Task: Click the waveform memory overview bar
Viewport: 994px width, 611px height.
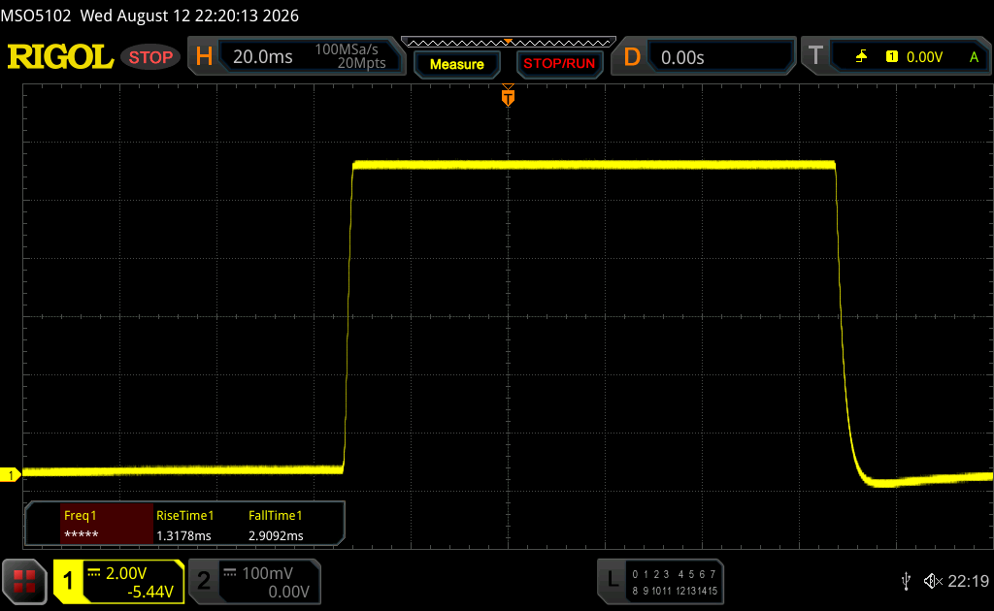Action: click(x=509, y=43)
